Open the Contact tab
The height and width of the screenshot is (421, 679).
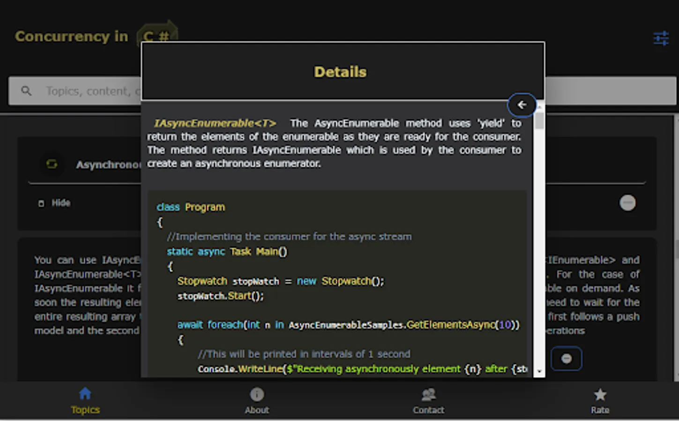pyautogui.click(x=428, y=401)
